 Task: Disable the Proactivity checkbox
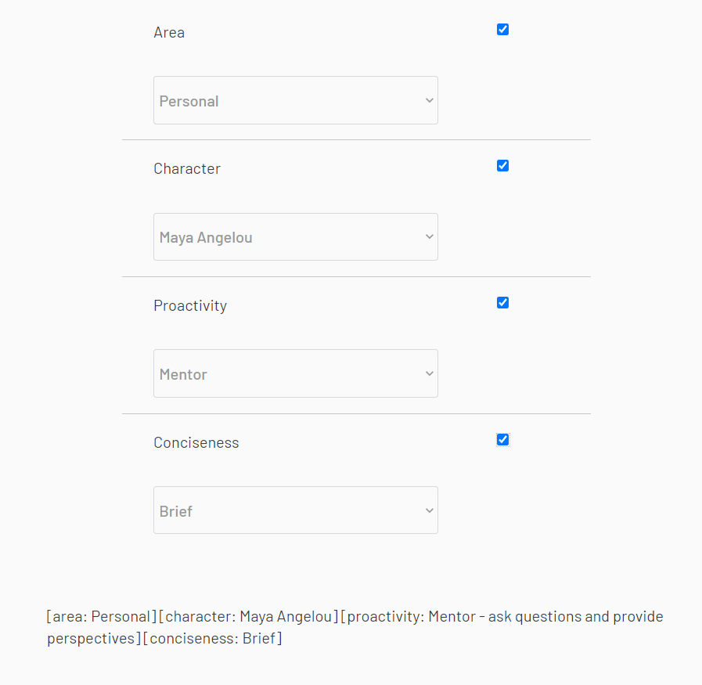(x=502, y=303)
